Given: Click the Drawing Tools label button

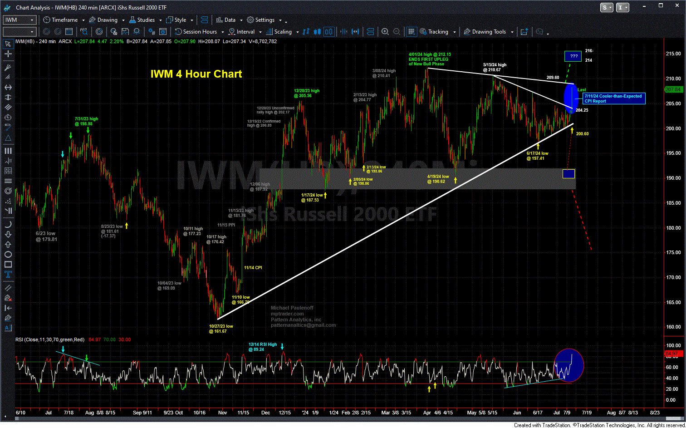Looking at the screenshot, I should 489,32.
